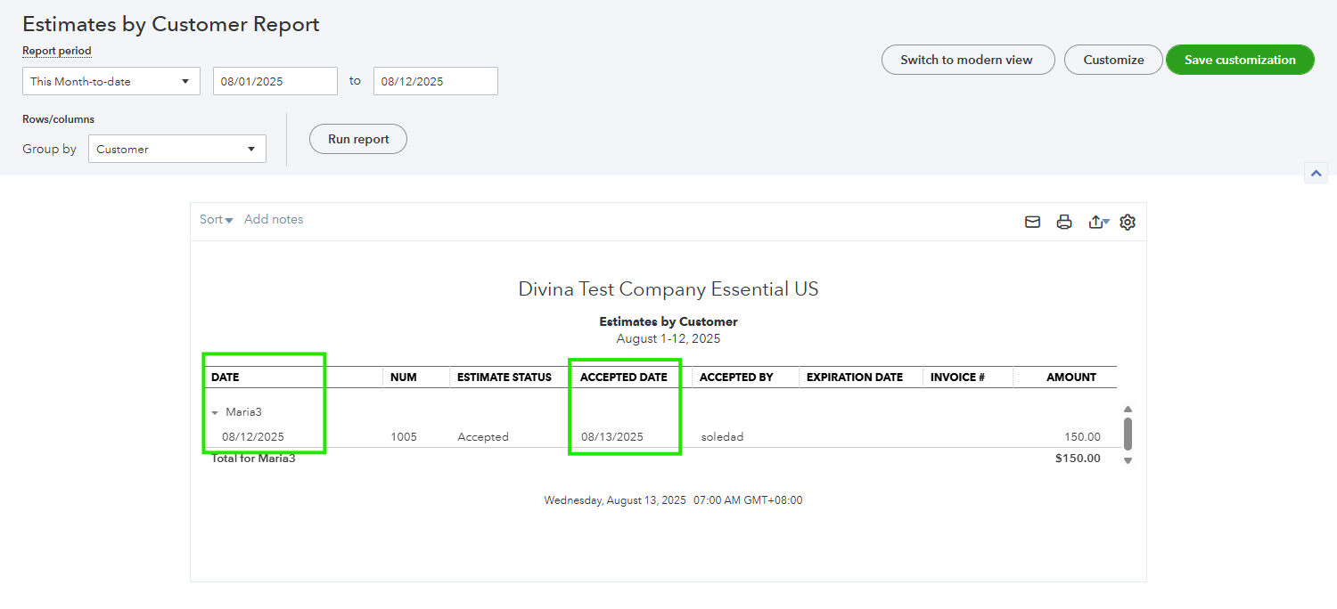Click the Customize button
This screenshot has width=1337, height=609.
(1113, 60)
